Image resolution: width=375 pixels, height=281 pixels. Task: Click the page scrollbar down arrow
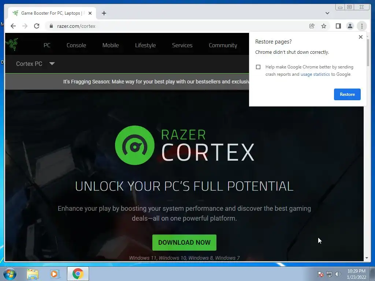point(367,258)
